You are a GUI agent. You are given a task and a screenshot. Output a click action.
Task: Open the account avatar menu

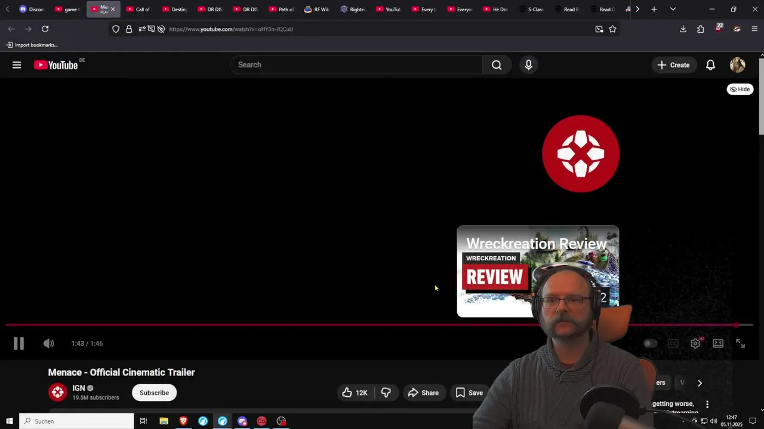pos(738,65)
